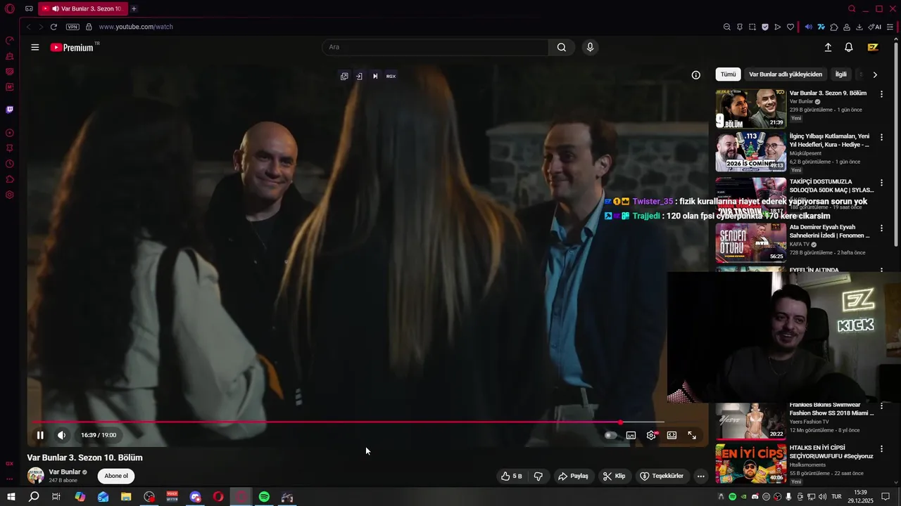Open options for Ata Demirer Eyvah Eyvah video
This screenshot has height=506, width=901.
881,228
